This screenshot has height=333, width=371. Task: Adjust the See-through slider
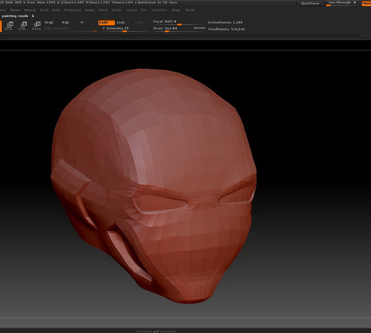click(343, 3)
